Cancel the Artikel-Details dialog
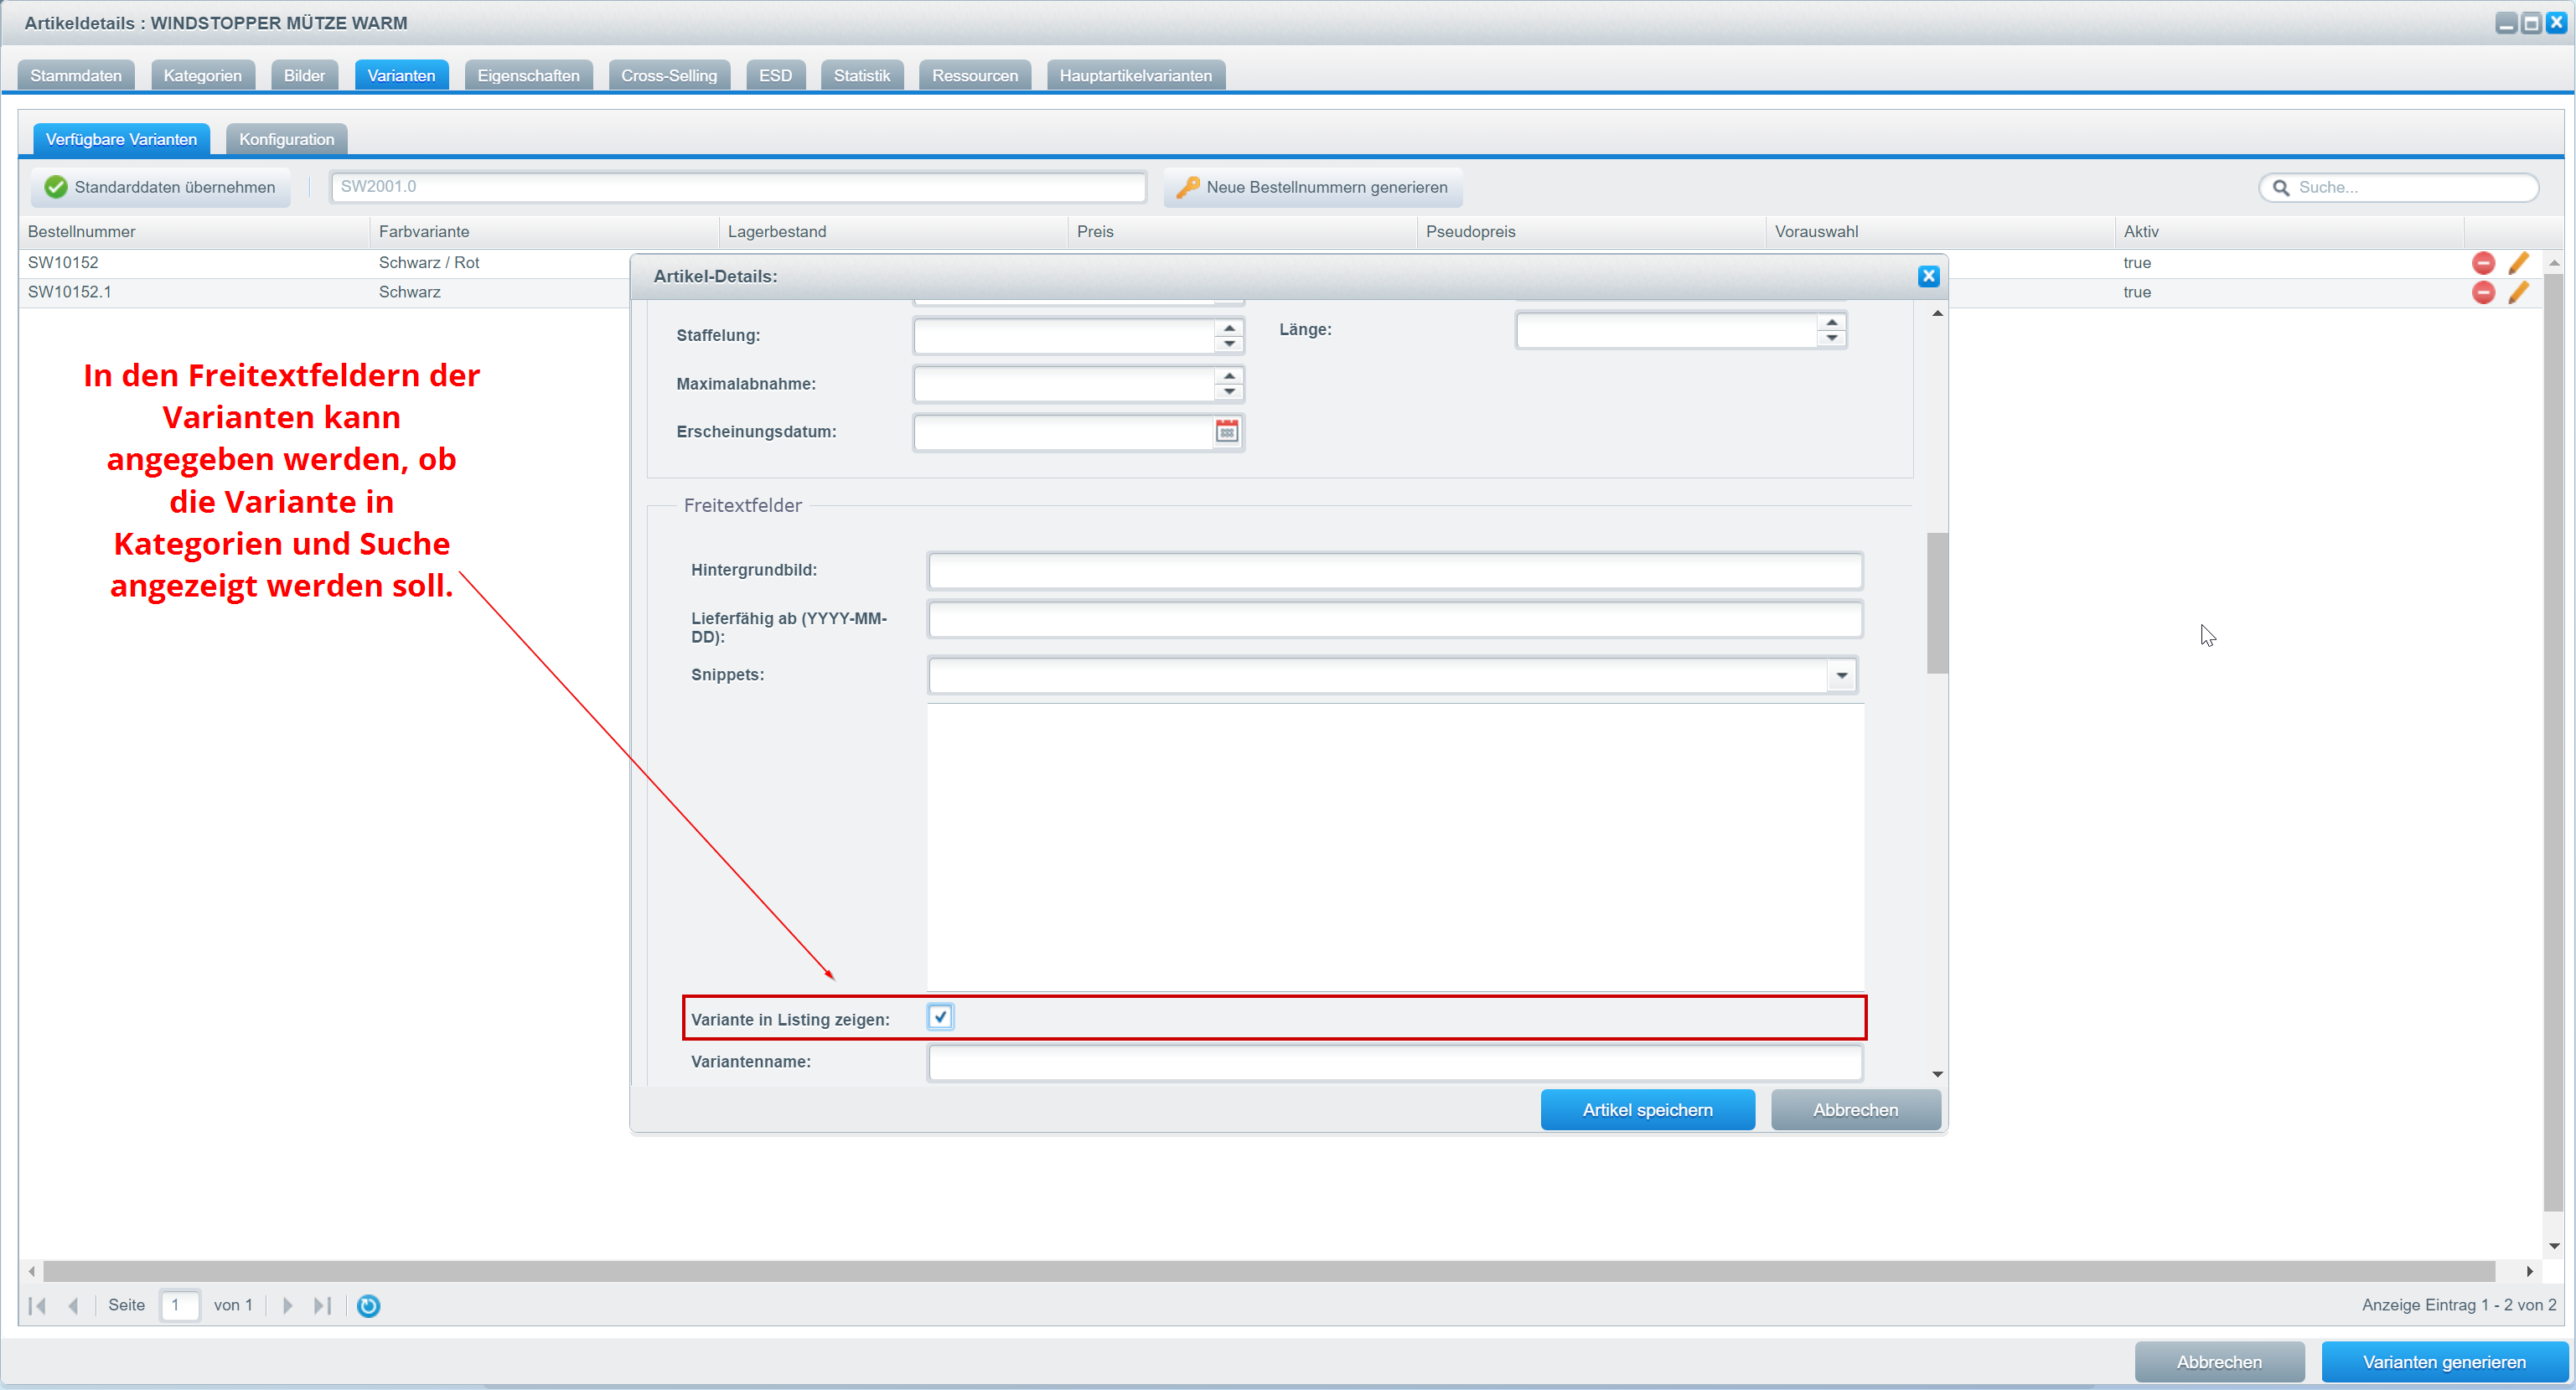This screenshot has height=1390, width=2576. [1856, 1110]
